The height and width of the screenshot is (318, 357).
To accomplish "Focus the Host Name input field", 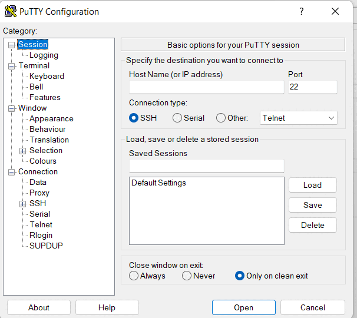I will pyautogui.click(x=207, y=87).
